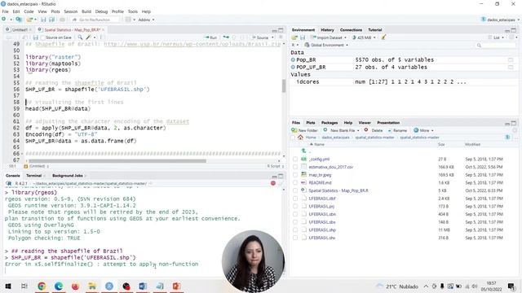The height and width of the screenshot is (293, 522).
Task: Open Word from the Windows taskbar
Action: point(143,286)
